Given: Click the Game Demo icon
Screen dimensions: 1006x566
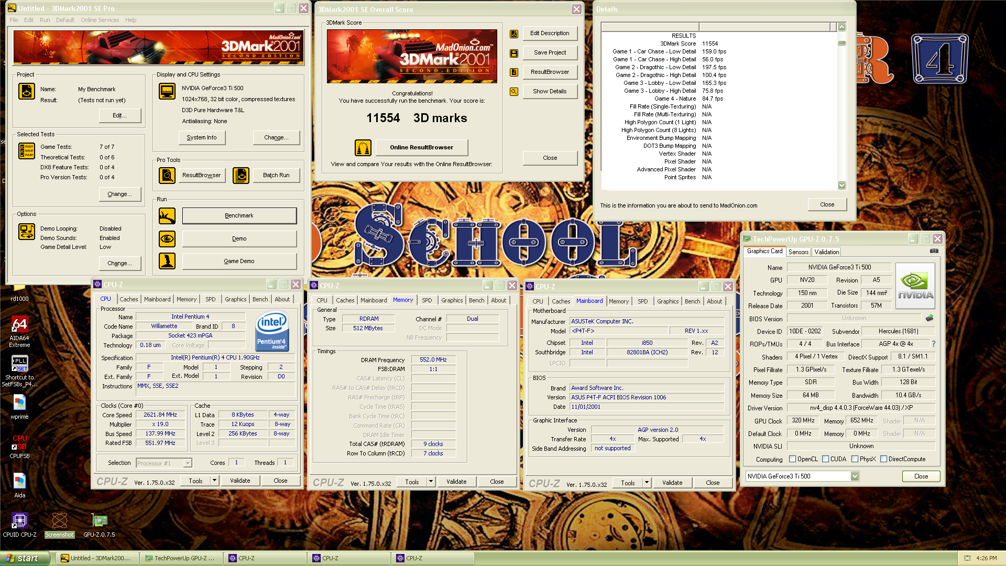Looking at the screenshot, I should [167, 261].
